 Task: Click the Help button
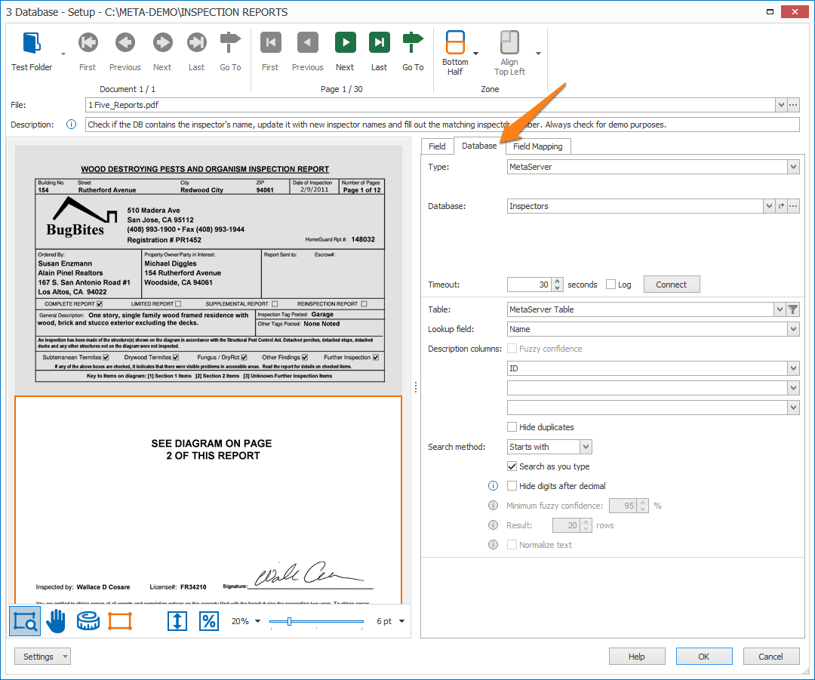click(x=637, y=657)
